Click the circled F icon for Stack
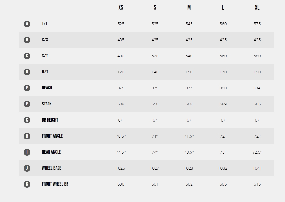The height and width of the screenshot is (202, 285). (x=27, y=104)
